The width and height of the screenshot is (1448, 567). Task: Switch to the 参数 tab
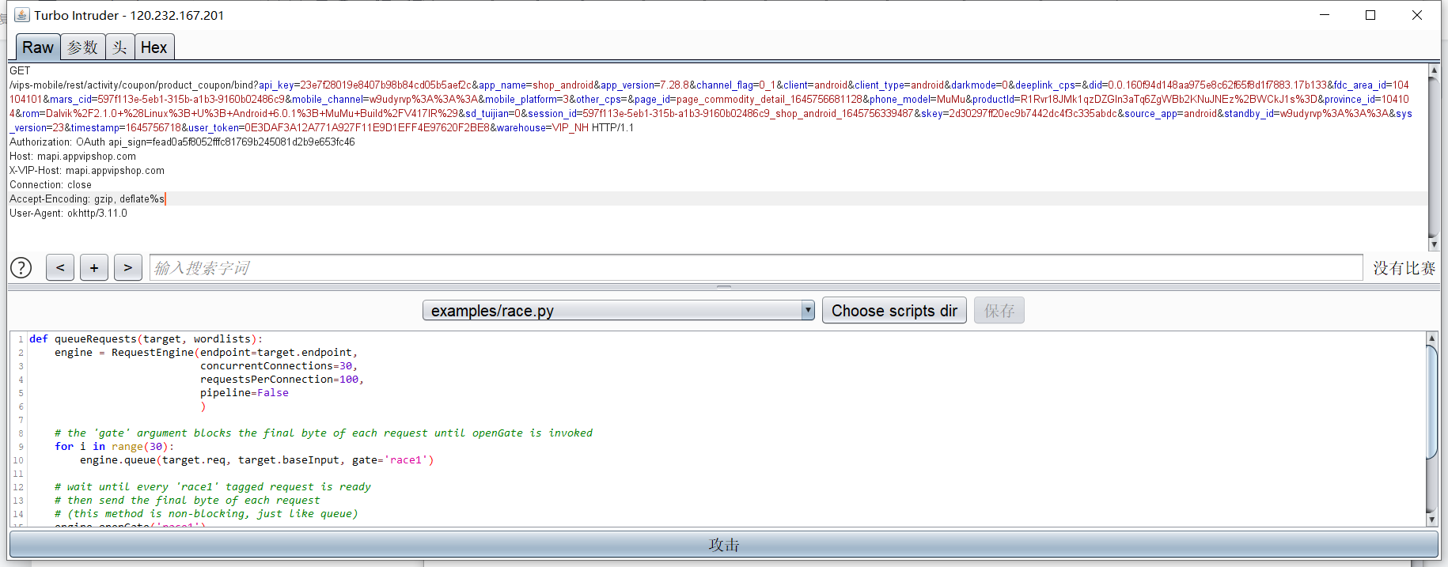tap(82, 47)
